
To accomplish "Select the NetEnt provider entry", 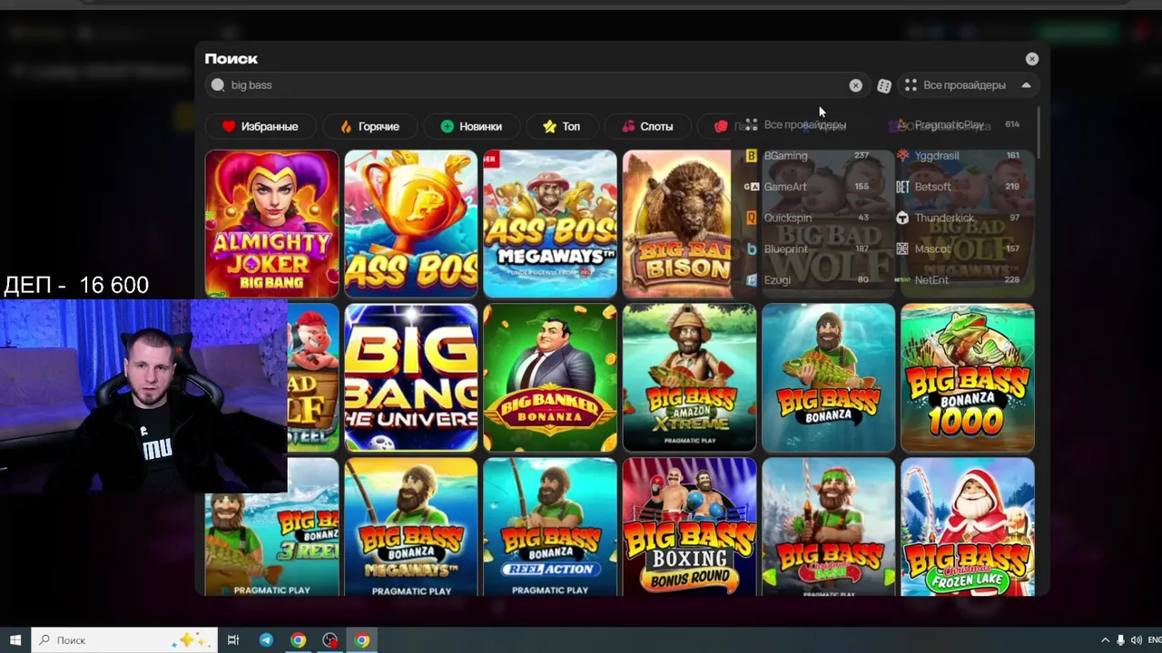I will tap(960, 279).
